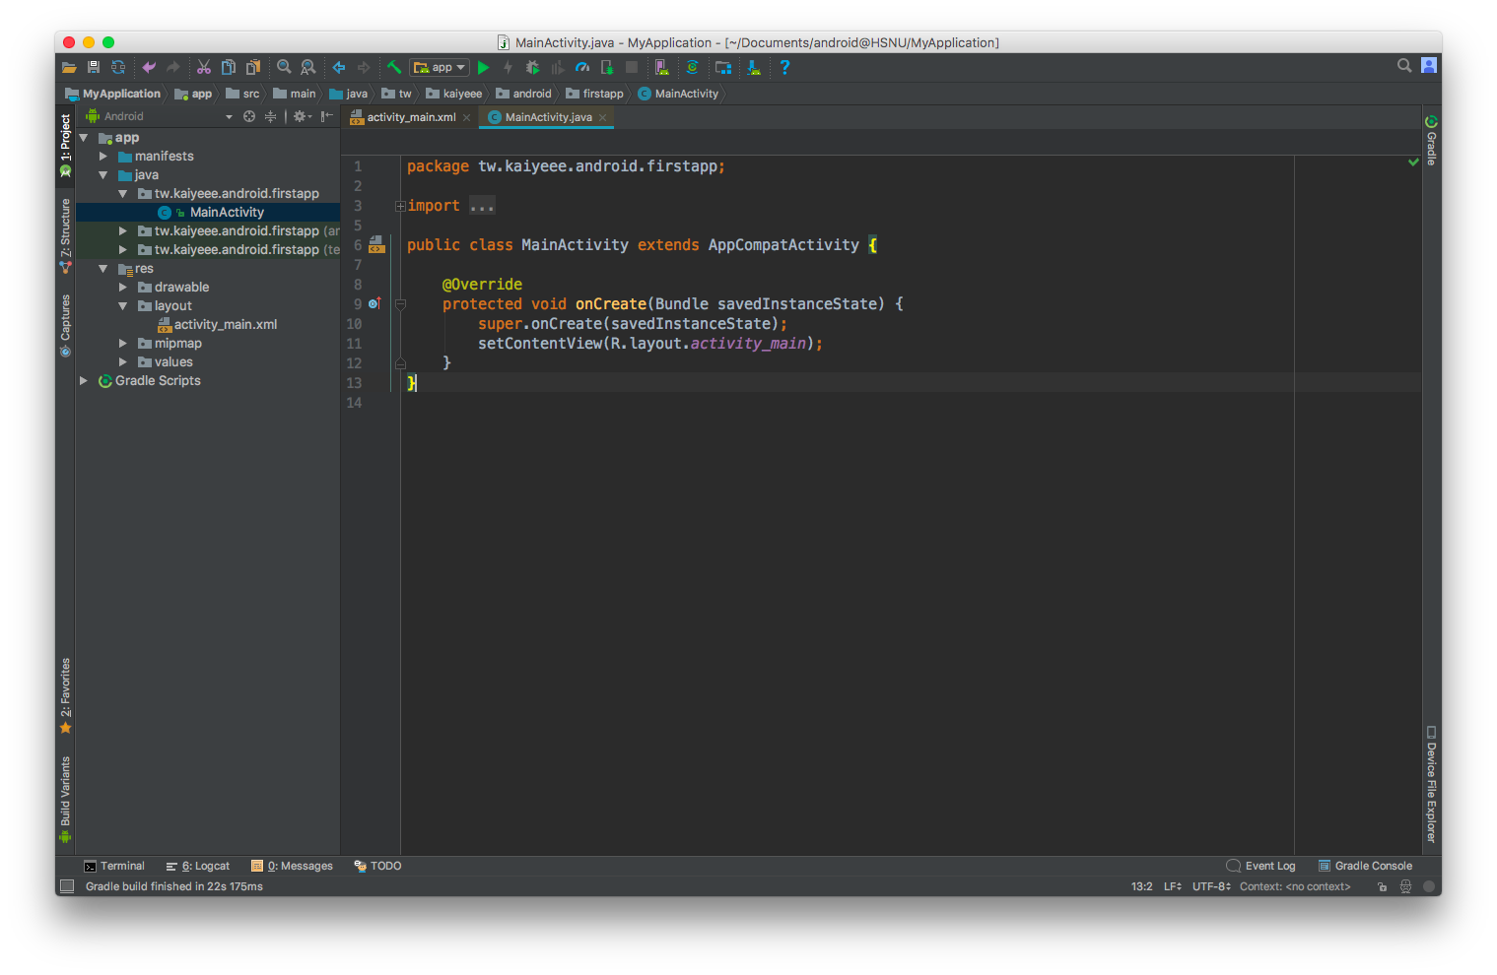
Task: Click the related XML file gutter icon
Action: pos(376,244)
